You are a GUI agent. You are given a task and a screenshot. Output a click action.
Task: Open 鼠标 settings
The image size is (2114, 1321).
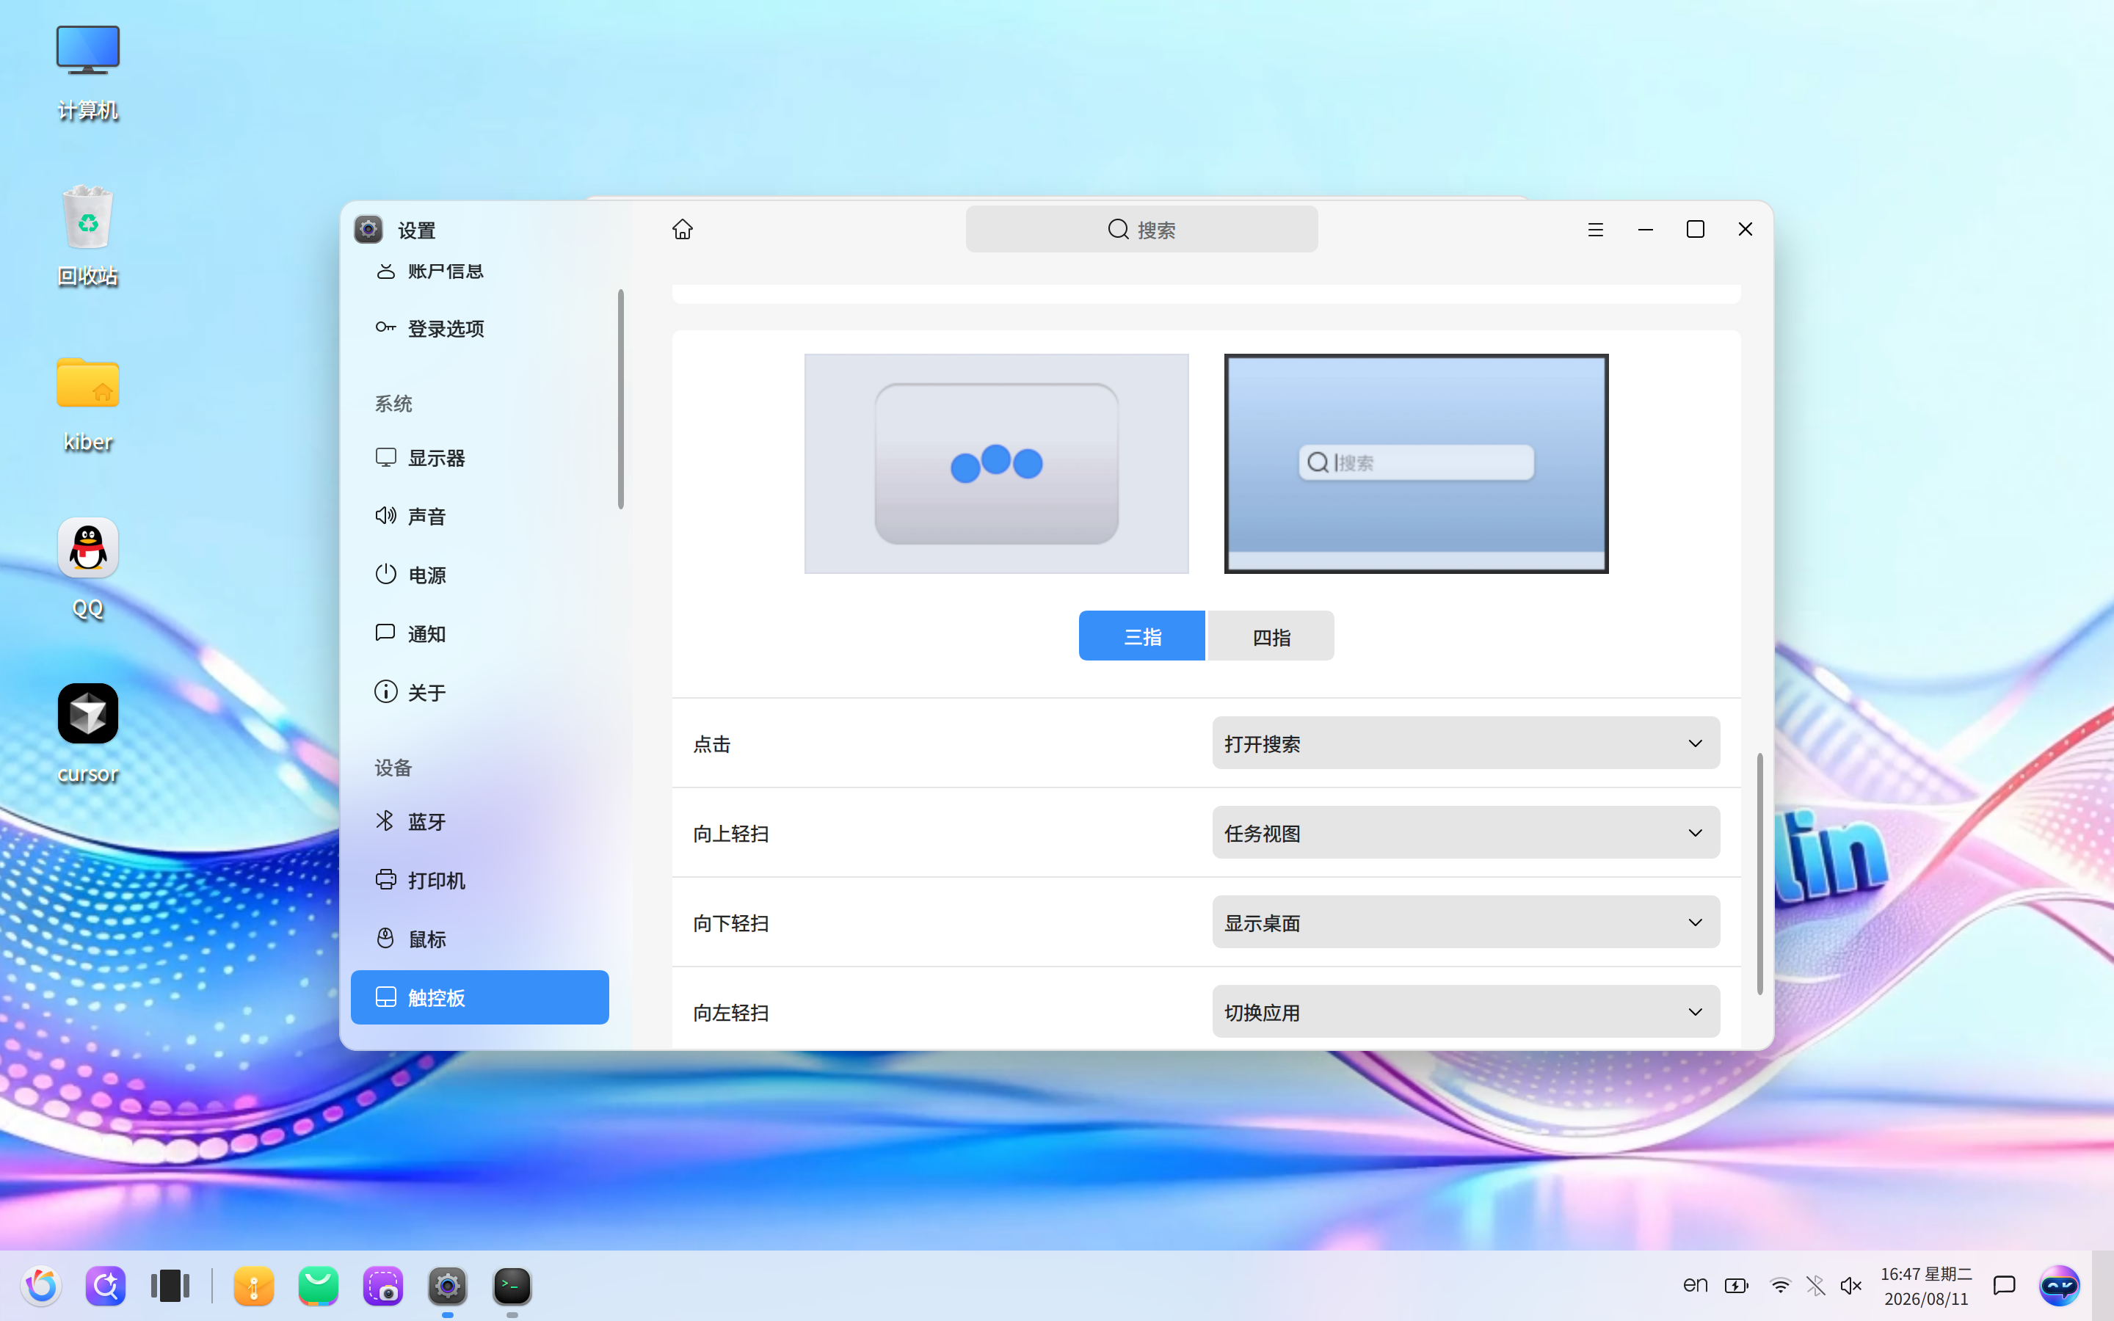point(479,939)
